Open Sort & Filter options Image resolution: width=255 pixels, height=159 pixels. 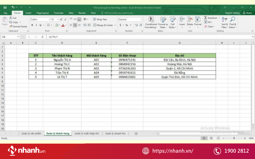225,23
